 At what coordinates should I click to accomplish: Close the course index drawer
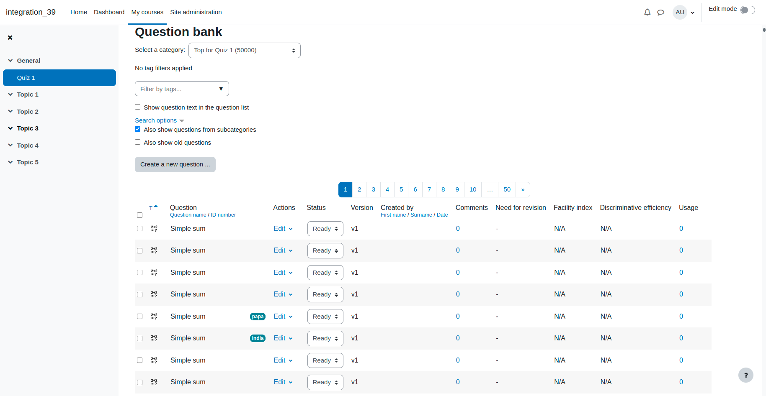[x=10, y=38]
